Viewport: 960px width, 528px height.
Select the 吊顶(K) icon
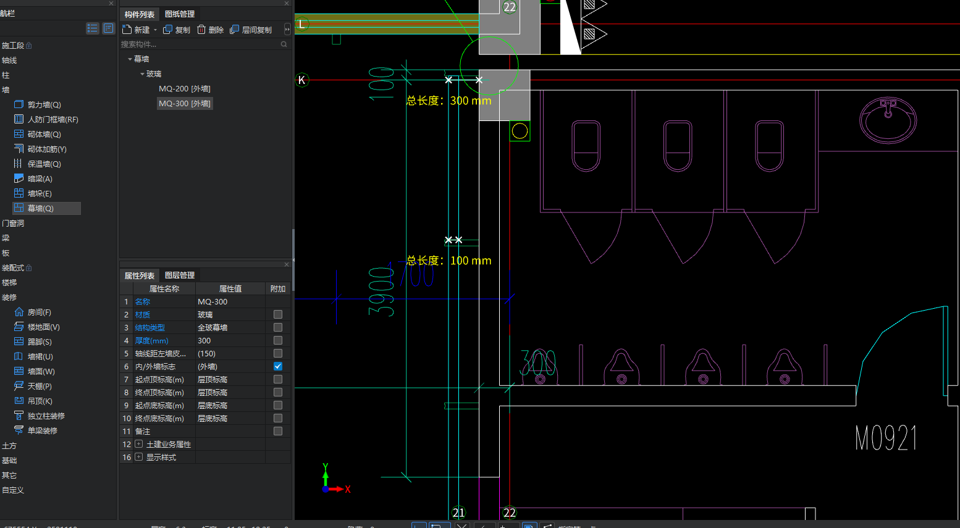19,401
